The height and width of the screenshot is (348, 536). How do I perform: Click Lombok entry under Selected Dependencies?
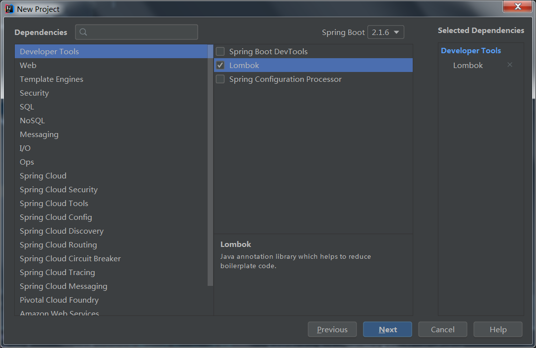(468, 65)
